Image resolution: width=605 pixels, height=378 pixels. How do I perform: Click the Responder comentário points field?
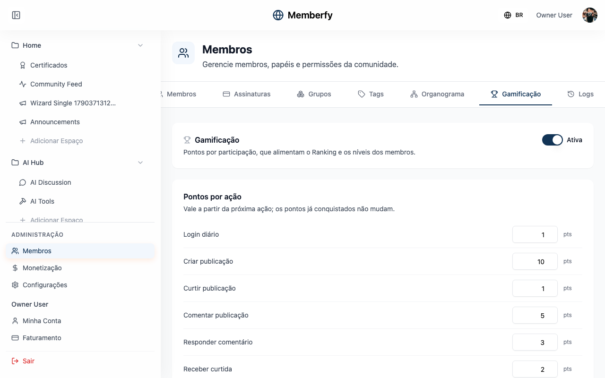tap(535, 342)
